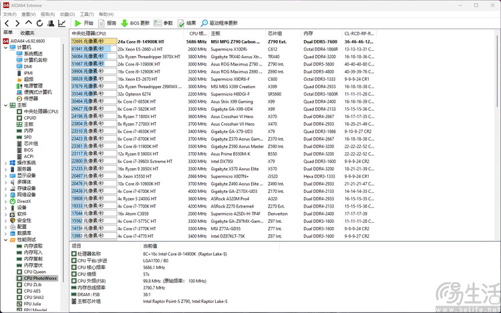Image resolution: width=501 pixels, height=313 pixels.
Task: Open the 查看(V) menu
Action: coord(29,14)
